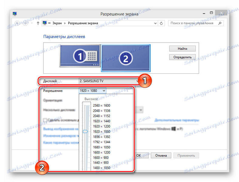
Task: Click the monitor icon in the address bar
Action: (x=45, y=23)
